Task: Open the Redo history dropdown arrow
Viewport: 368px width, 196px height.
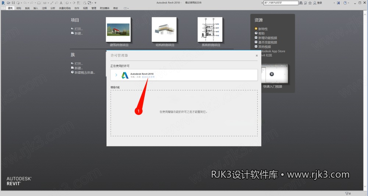Action: 35,3
